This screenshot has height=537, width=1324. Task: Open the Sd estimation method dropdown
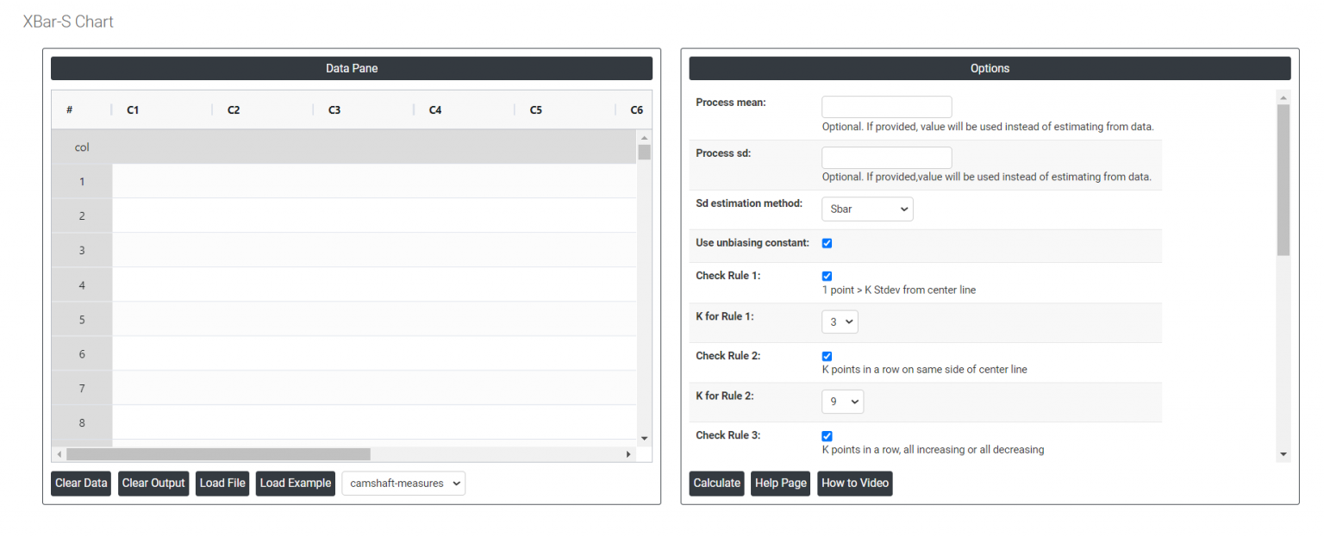[866, 209]
